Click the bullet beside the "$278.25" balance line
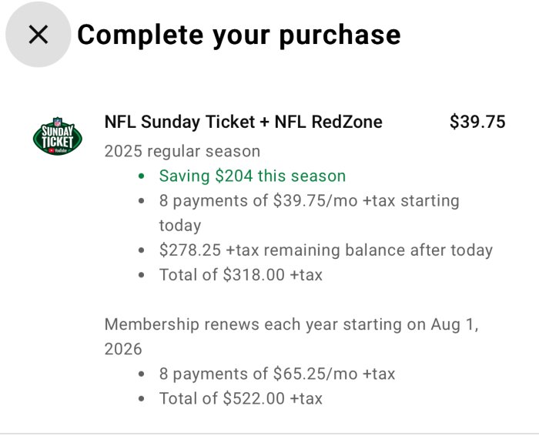 141,250
